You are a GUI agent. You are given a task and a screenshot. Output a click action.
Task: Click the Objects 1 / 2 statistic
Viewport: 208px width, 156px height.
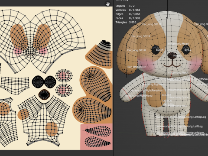click(125, 6)
